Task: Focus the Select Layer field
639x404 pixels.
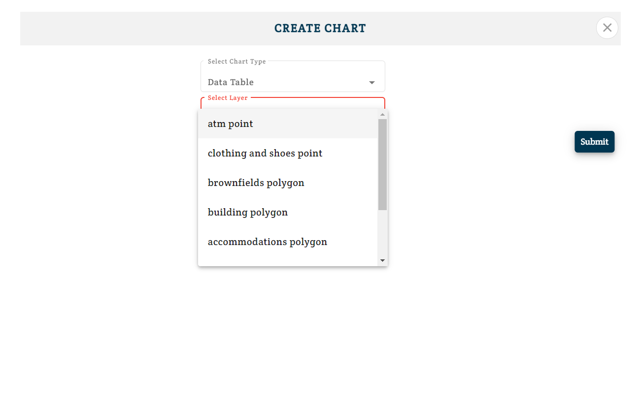Action: click(293, 103)
